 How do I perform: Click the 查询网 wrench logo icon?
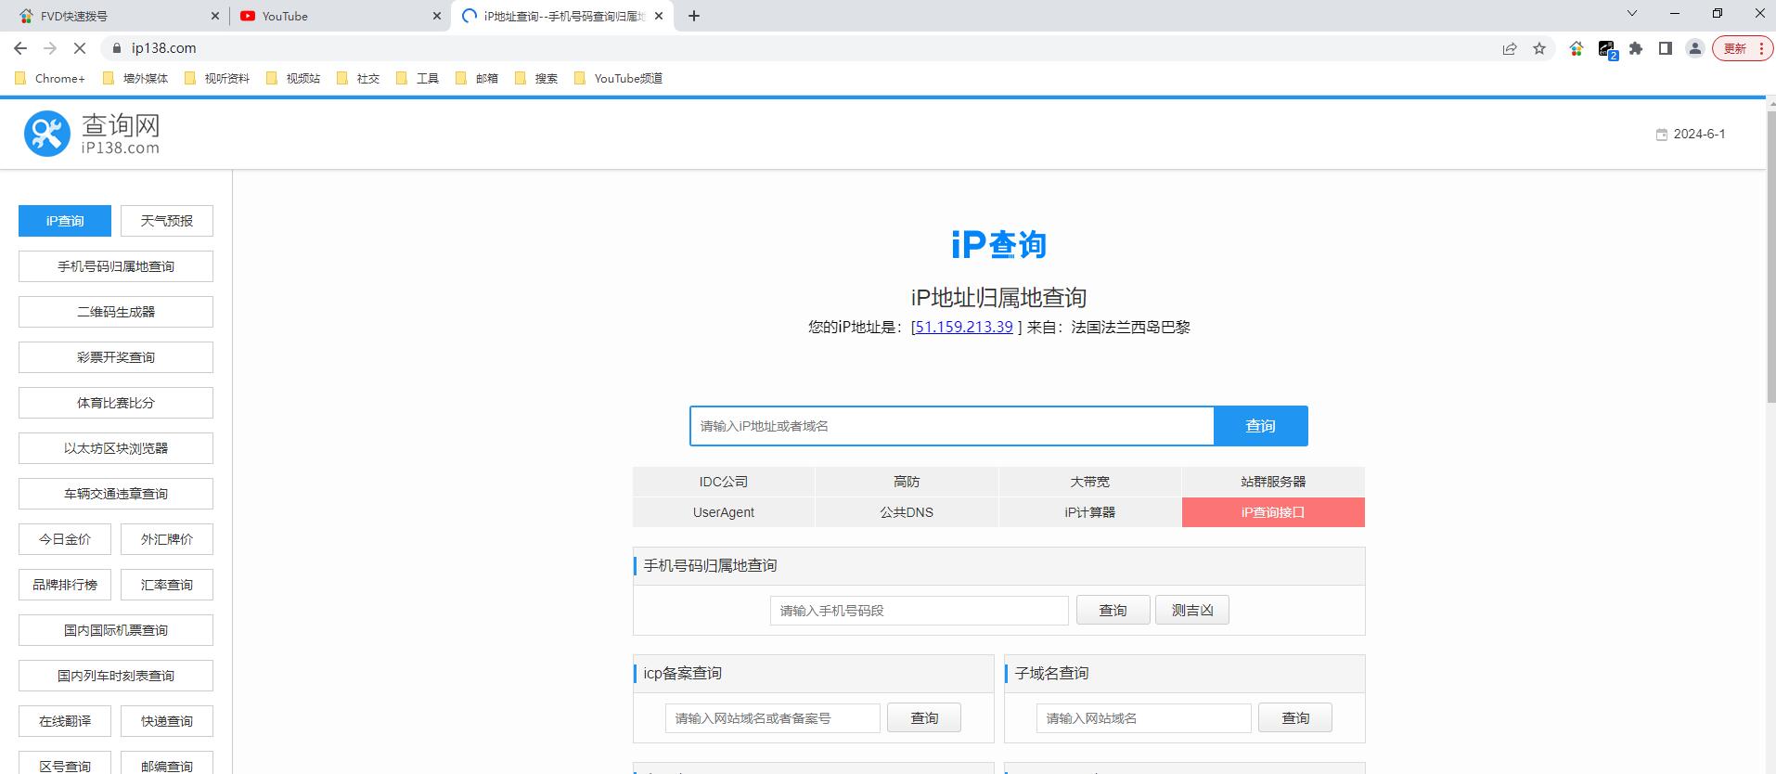coord(47,134)
